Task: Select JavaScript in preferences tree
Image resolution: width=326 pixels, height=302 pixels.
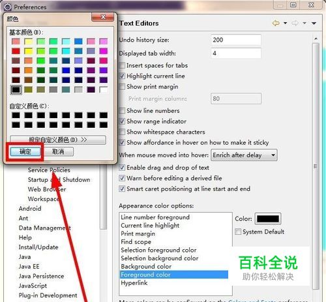Action: [33, 286]
